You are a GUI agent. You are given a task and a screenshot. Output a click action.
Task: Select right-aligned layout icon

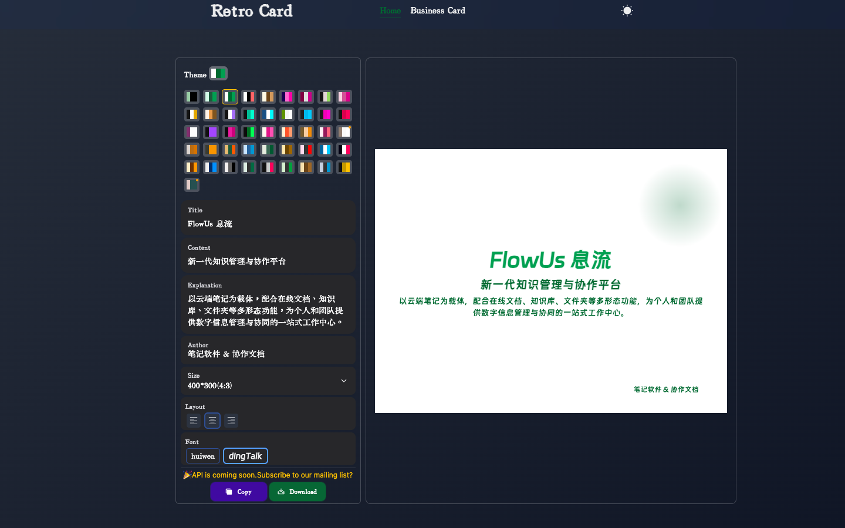pyautogui.click(x=231, y=421)
